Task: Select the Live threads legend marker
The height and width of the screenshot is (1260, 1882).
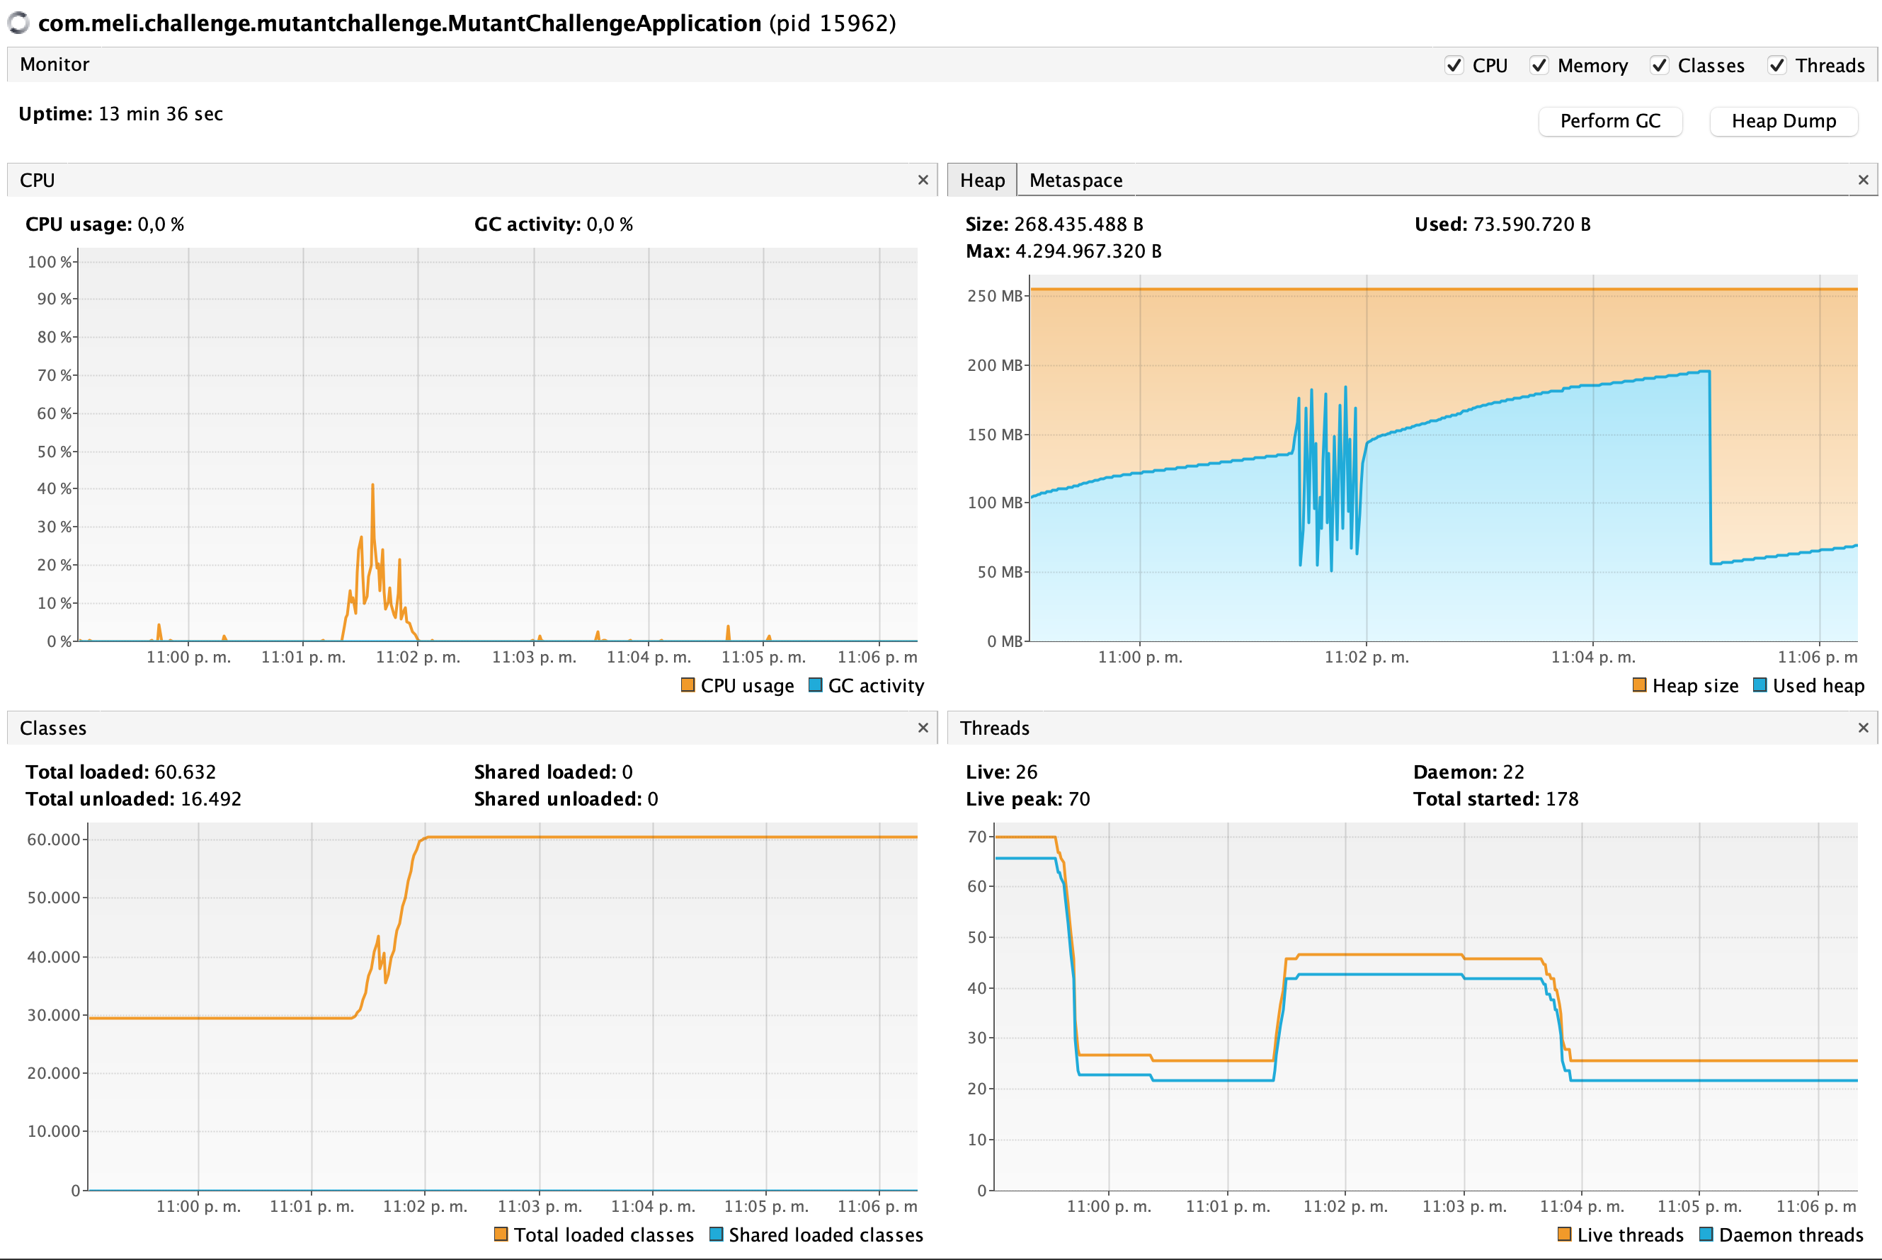Action: pyautogui.click(x=1564, y=1235)
